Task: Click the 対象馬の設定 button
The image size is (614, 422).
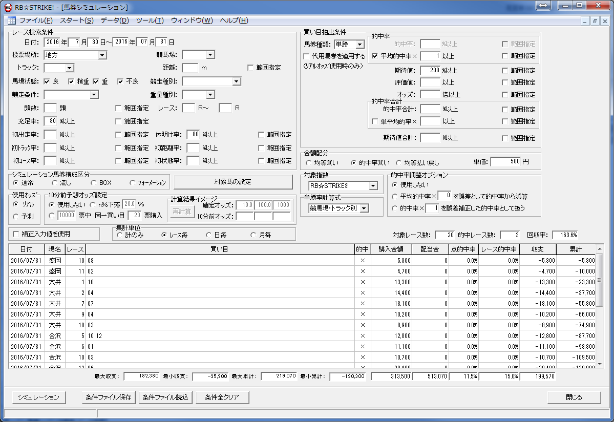Action: (x=233, y=182)
